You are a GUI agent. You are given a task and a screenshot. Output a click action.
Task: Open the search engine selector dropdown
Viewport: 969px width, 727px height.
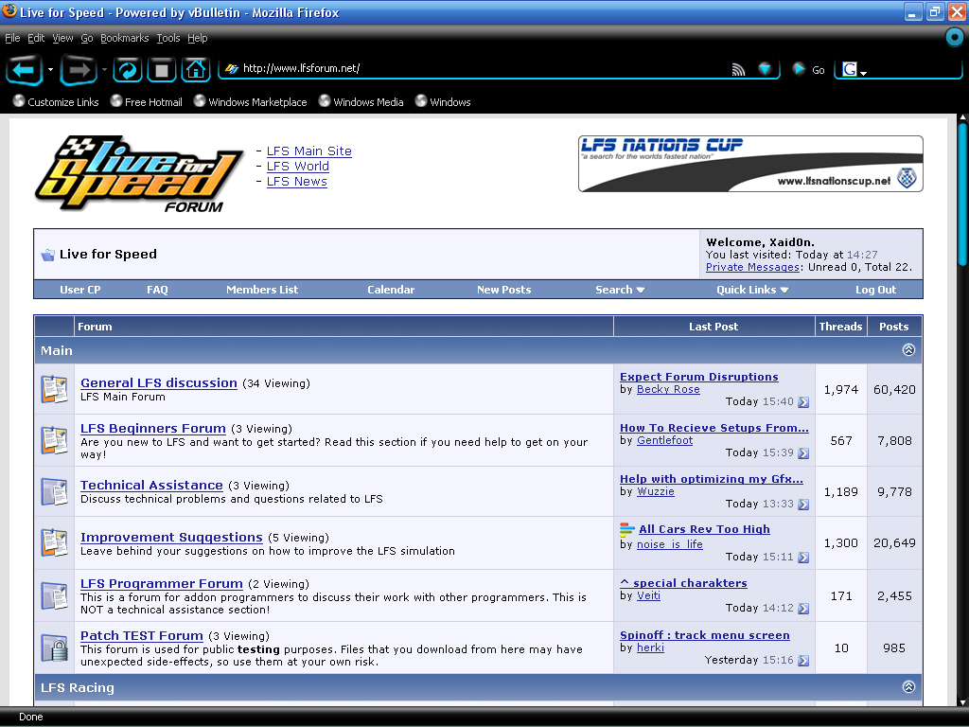coord(863,73)
